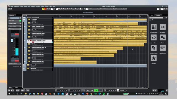The width and height of the screenshot is (177, 99).
Task: Select the Split scissors tool
Action: tap(65, 9)
